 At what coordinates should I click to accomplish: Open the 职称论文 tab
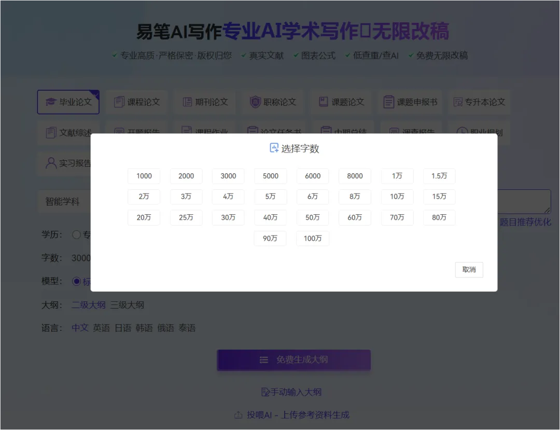click(x=273, y=102)
